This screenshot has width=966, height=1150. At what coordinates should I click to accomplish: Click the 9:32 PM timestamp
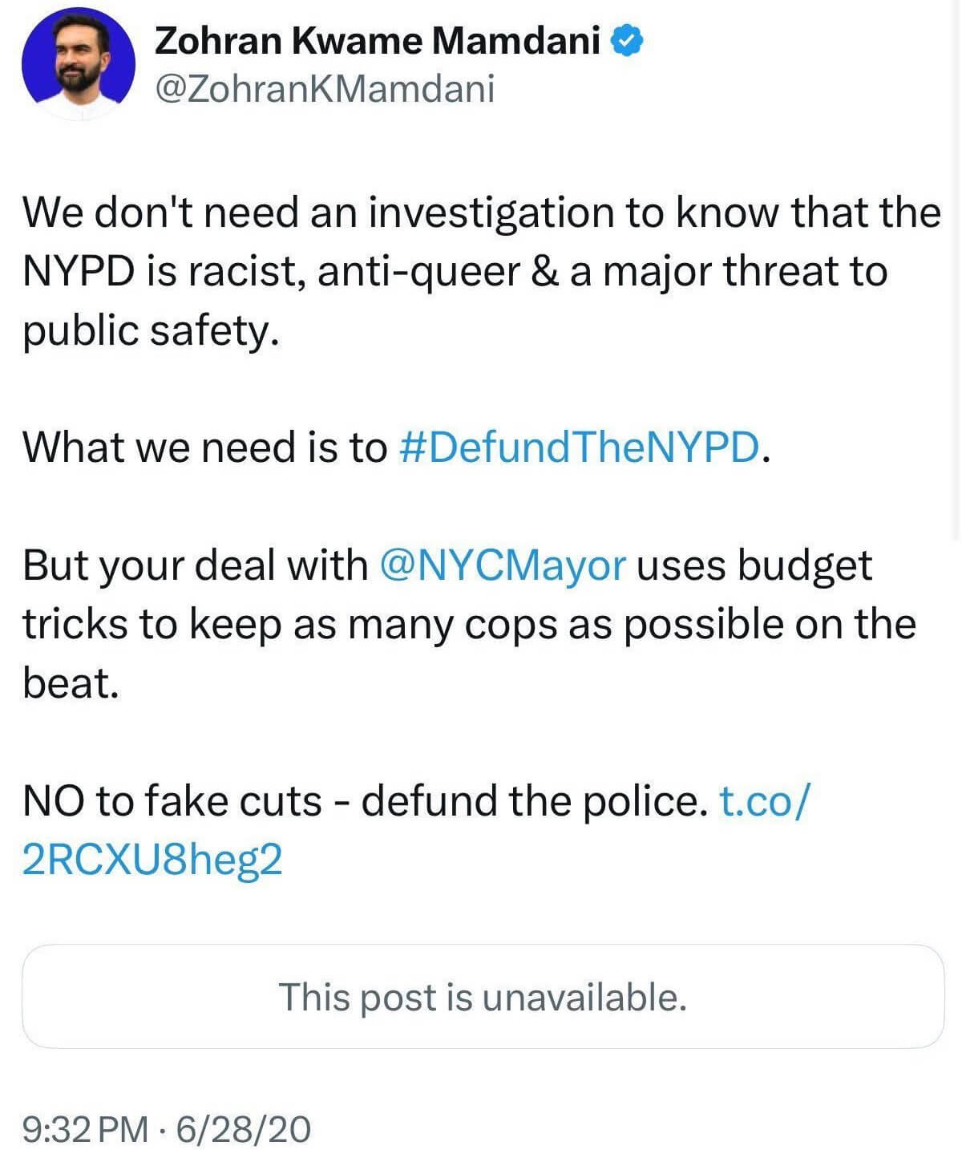(85, 1129)
